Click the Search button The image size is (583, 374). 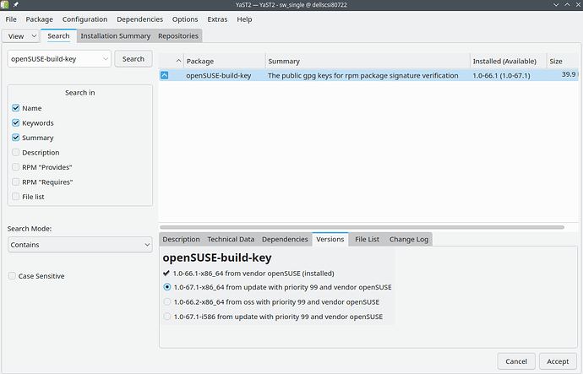[133, 59]
